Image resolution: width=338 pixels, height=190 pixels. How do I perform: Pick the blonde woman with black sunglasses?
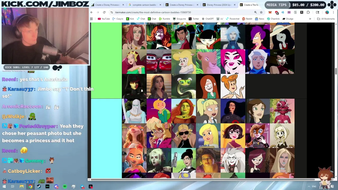[x=184, y=136]
